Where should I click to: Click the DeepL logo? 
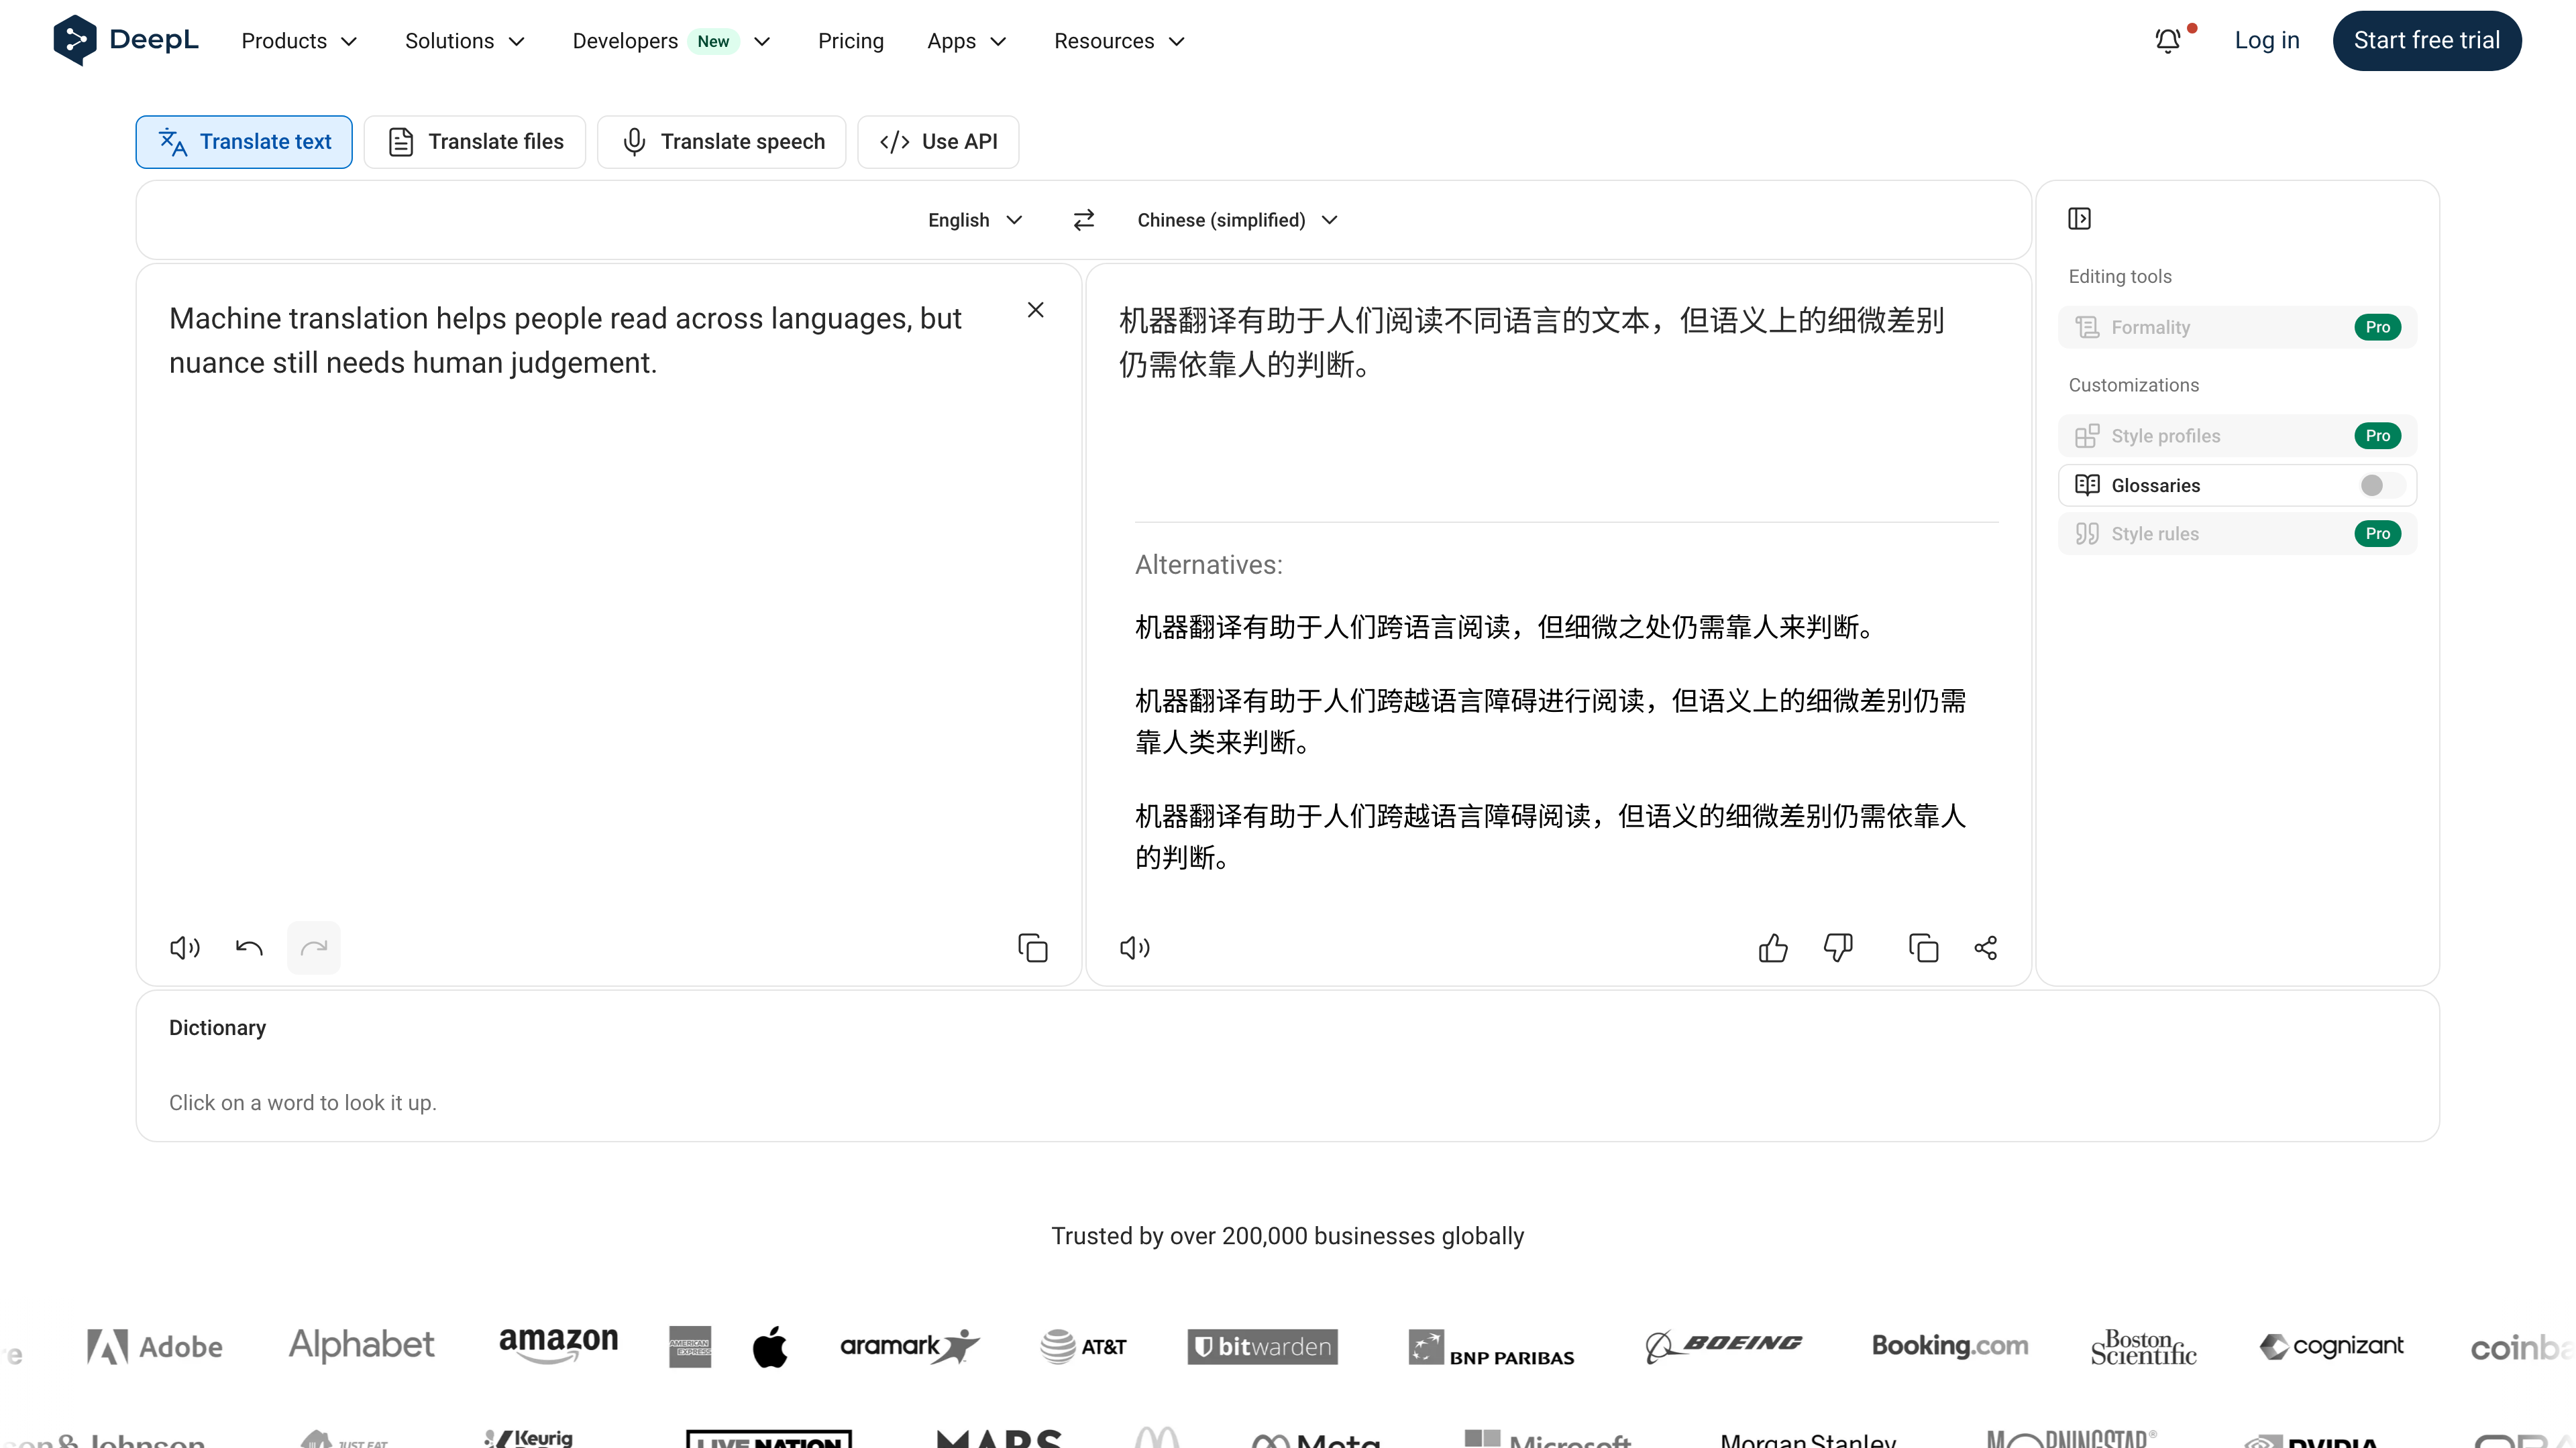coord(126,40)
